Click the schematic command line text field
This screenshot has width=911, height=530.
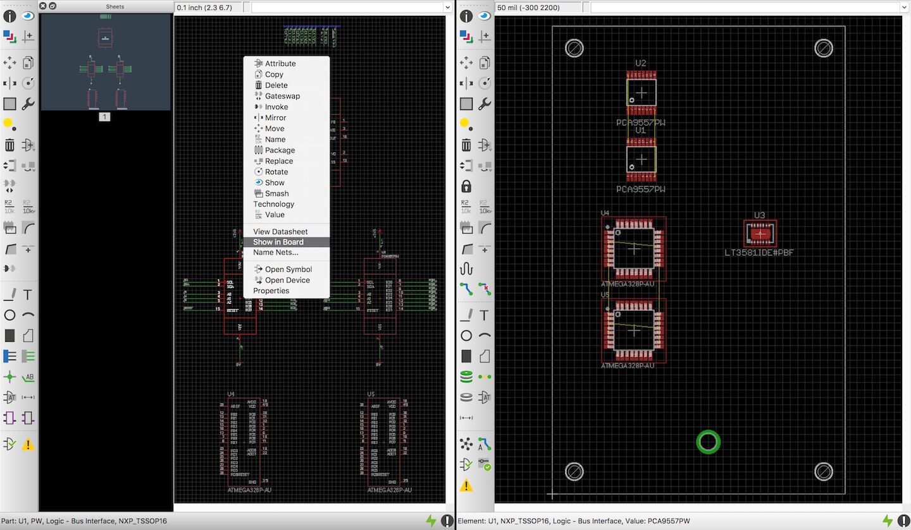[347, 8]
